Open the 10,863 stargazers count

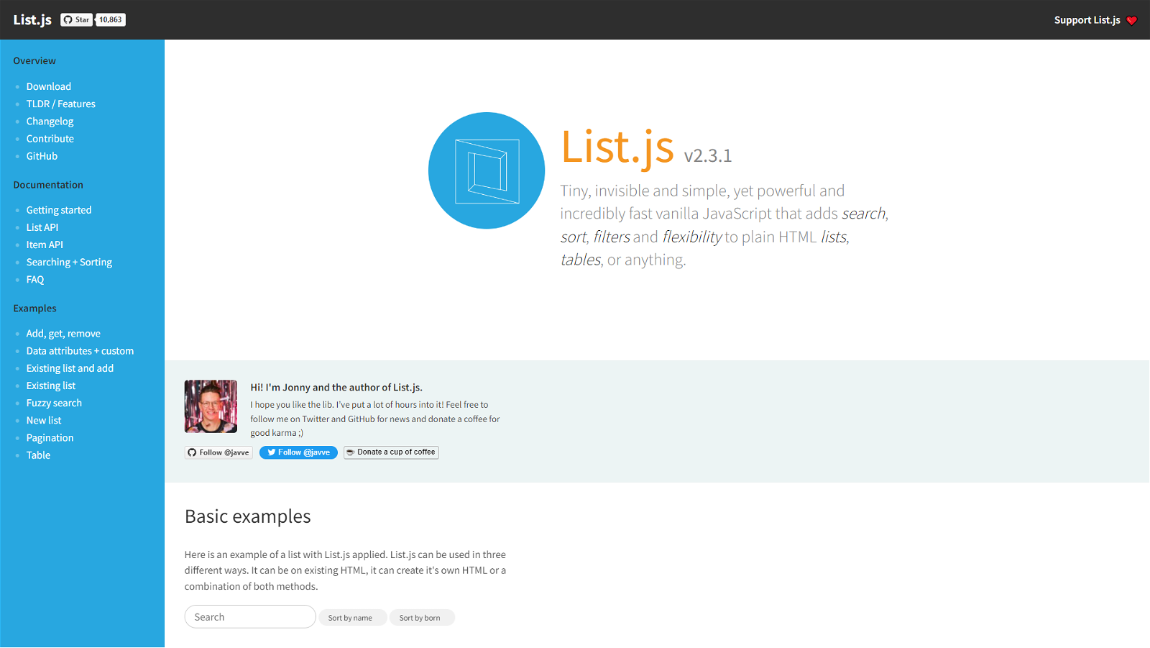pyautogui.click(x=111, y=19)
